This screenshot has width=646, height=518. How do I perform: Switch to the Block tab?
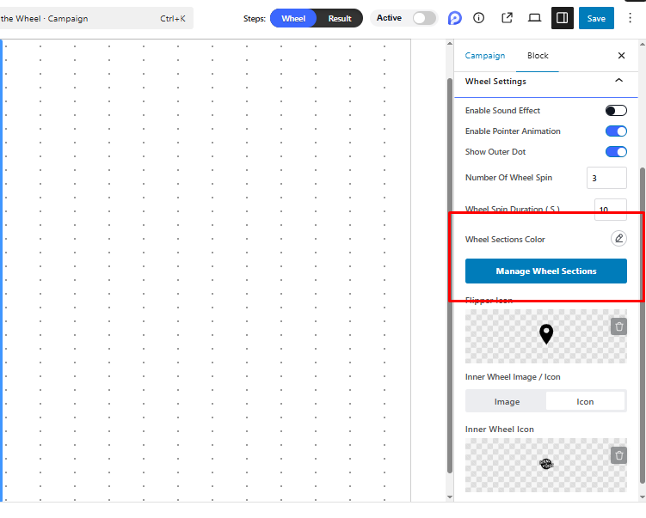tap(538, 56)
